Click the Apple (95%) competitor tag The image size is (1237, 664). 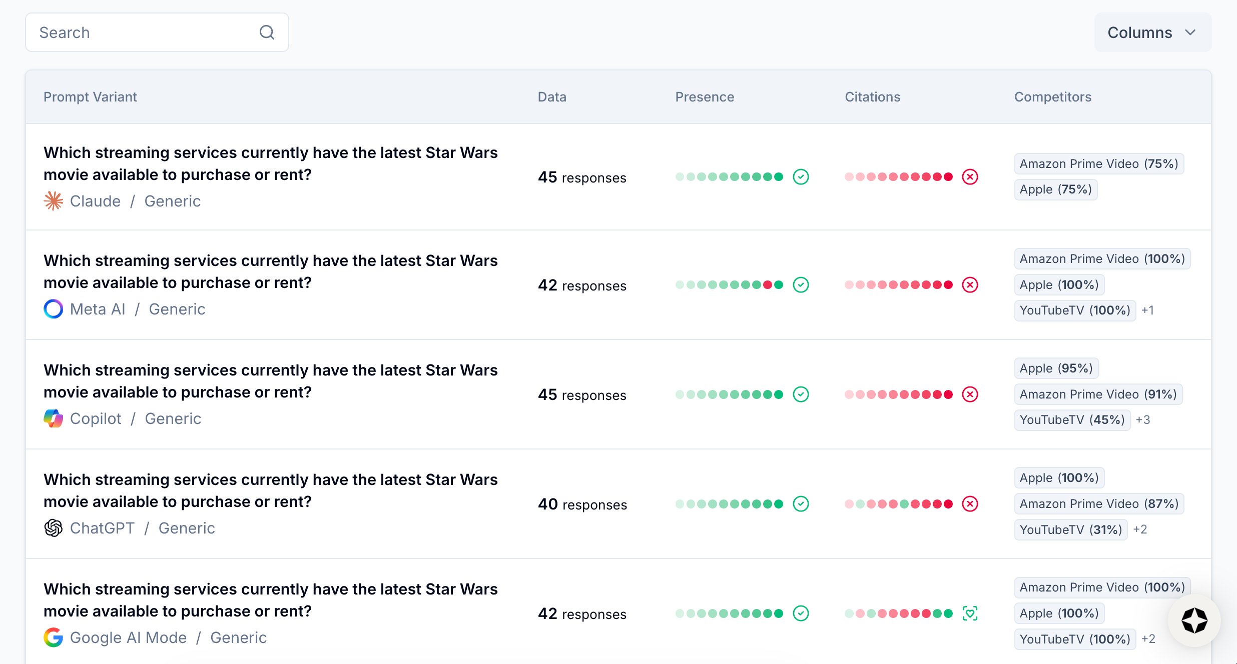coord(1056,368)
